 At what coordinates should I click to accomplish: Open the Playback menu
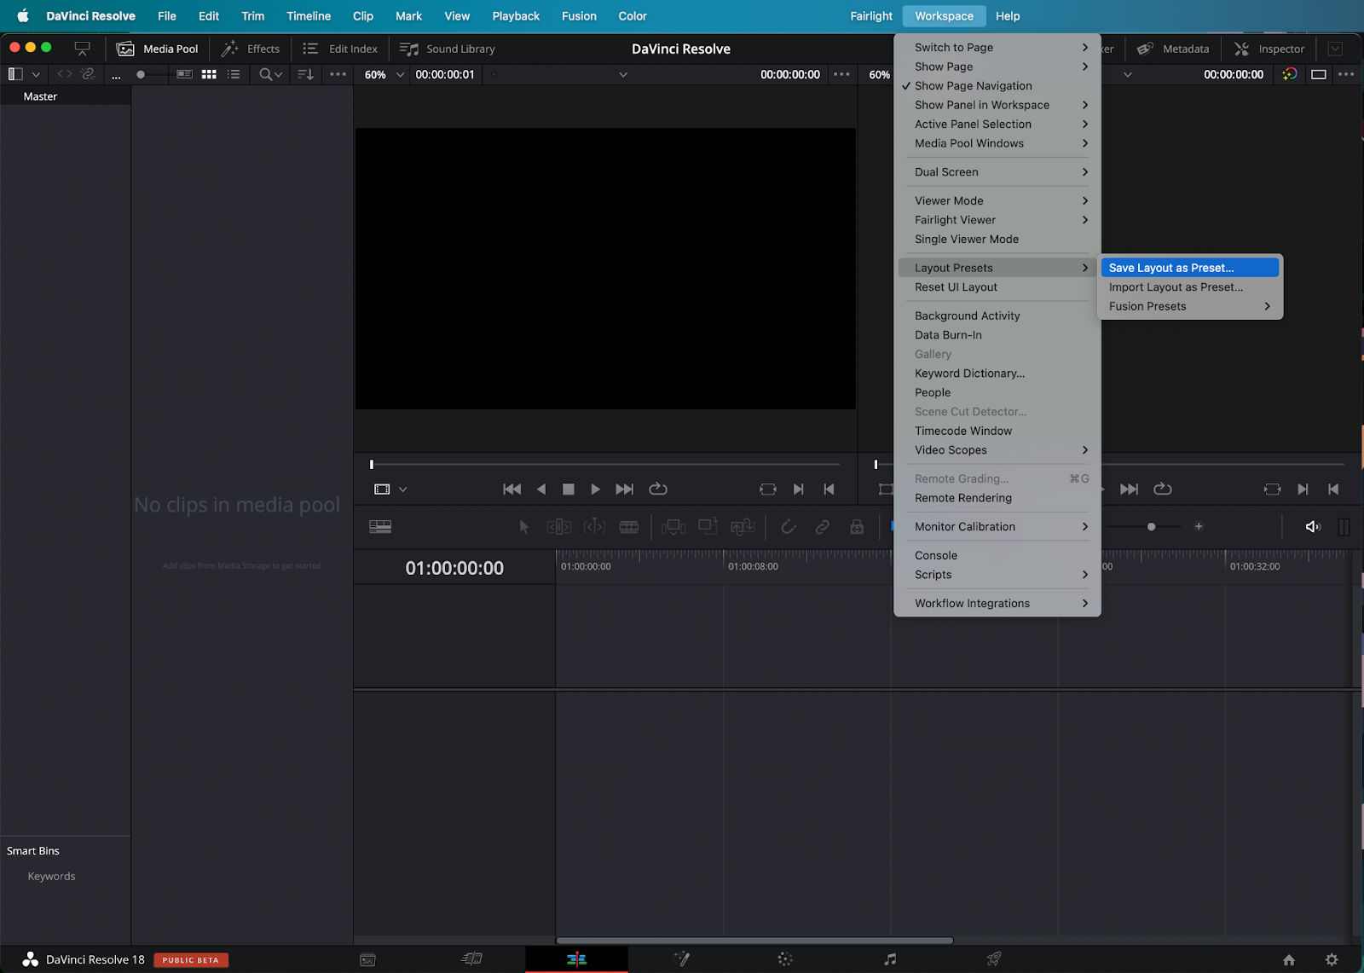pos(515,15)
